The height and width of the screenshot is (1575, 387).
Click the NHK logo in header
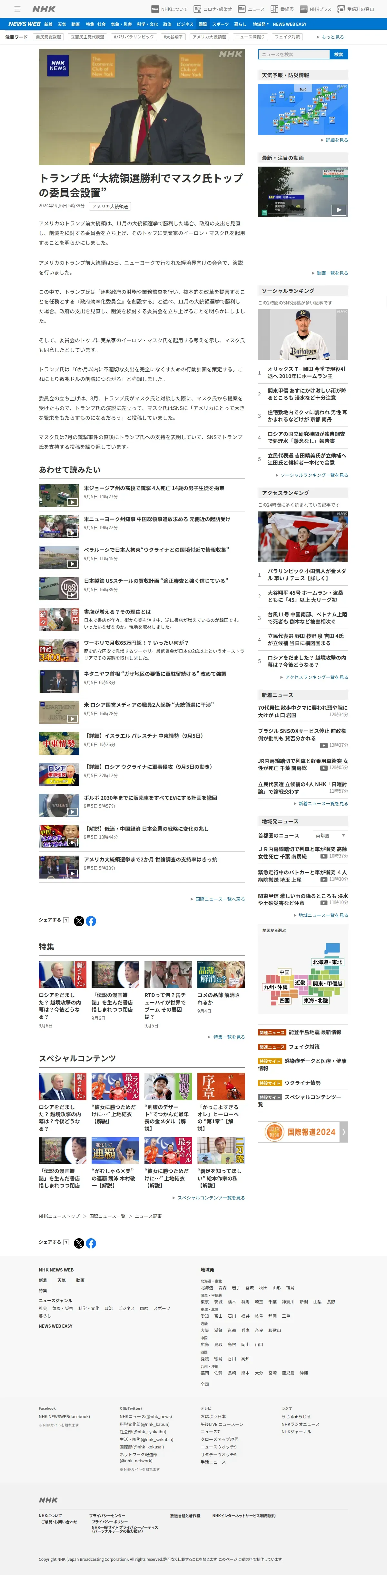tap(44, 9)
